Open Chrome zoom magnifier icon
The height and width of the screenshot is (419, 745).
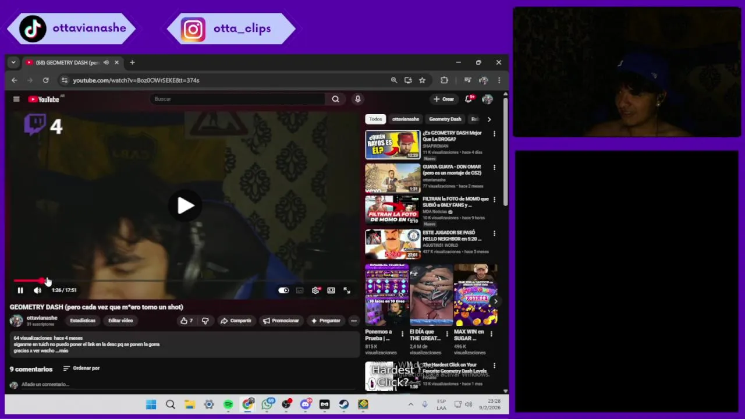[x=394, y=80]
